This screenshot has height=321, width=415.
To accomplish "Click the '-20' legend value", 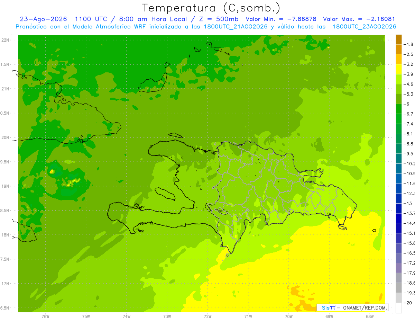I will click(408, 303).
